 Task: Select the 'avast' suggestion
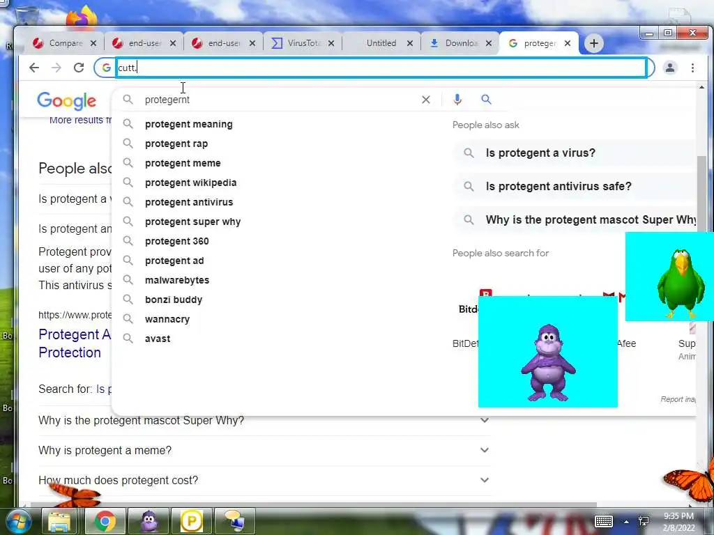click(x=158, y=339)
